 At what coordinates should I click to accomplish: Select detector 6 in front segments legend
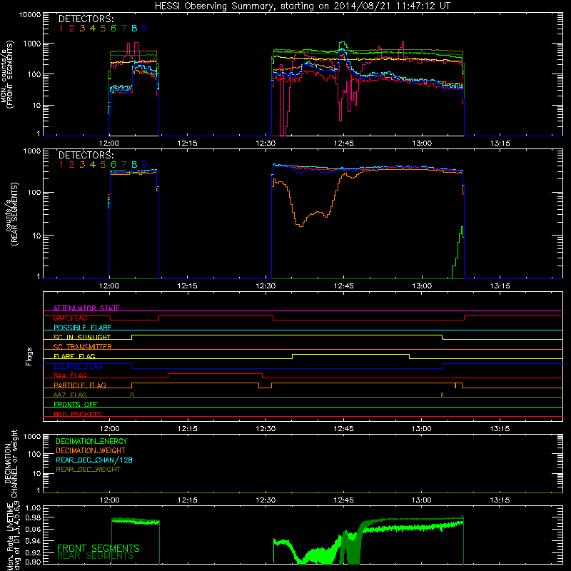pos(113,29)
